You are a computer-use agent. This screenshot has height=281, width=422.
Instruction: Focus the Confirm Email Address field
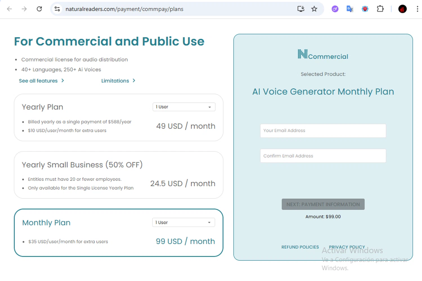click(323, 156)
